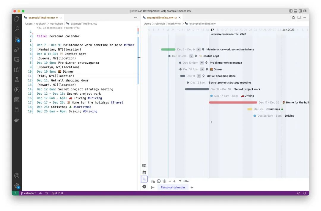Expand dropdown for Dec 10 6pm event
The image size is (321, 211).
(x=202, y=63)
